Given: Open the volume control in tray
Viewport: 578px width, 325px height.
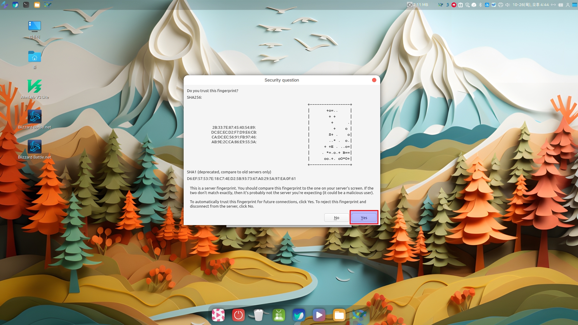Looking at the screenshot, I should (507, 5).
